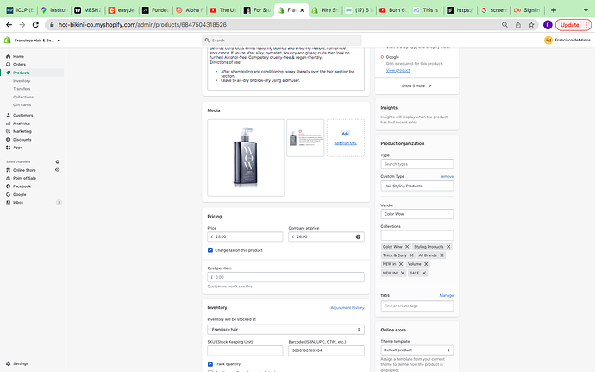This screenshot has width=595, height=372.
Task: Open the Online Store sales channel
Action: (24, 170)
